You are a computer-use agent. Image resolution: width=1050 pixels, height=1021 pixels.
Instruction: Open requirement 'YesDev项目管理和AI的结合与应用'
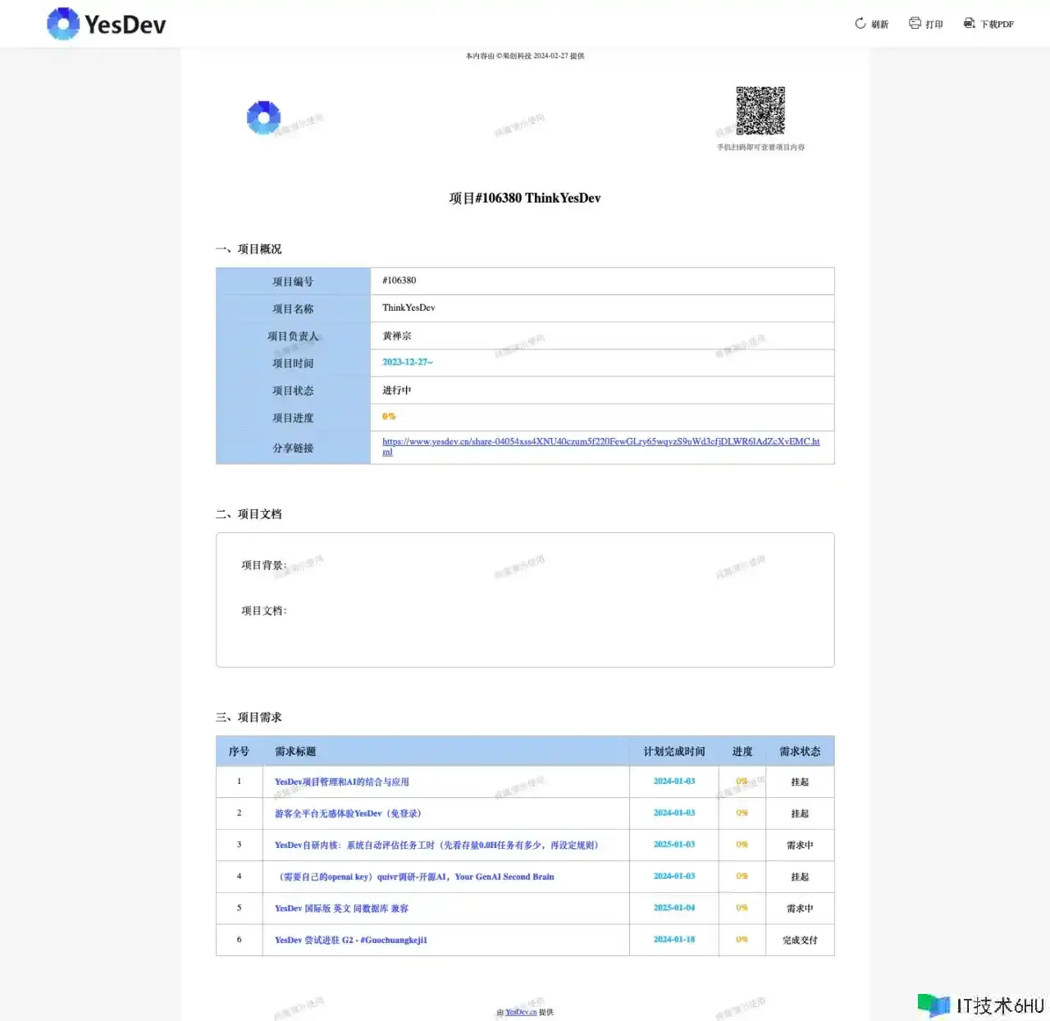341,782
